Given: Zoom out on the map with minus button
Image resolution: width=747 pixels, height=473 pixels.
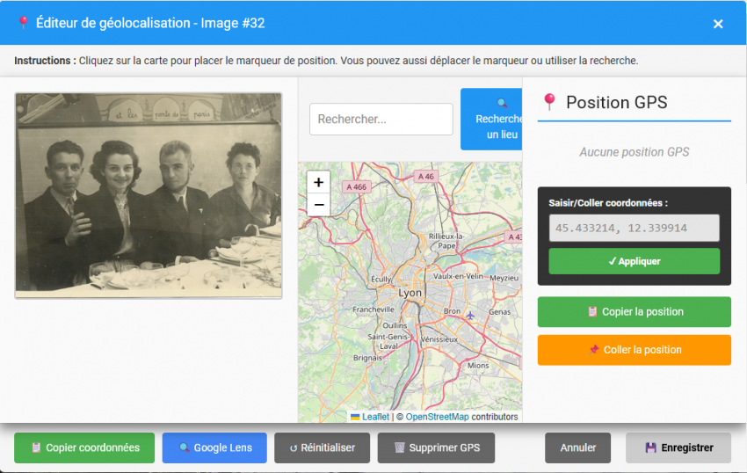Looking at the screenshot, I should coord(318,205).
